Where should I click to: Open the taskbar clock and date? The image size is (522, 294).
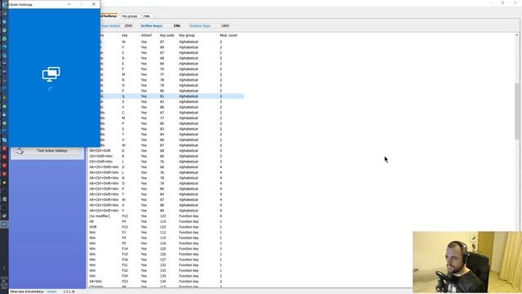pos(4,283)
